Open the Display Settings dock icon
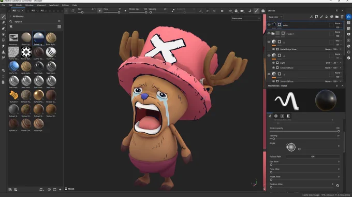The width and height of the screenshot is (352, 197). click(x=348, y=34)
